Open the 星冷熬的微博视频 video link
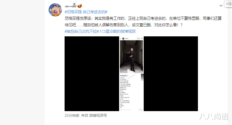The image size is (232, 125). coord(119,31)
